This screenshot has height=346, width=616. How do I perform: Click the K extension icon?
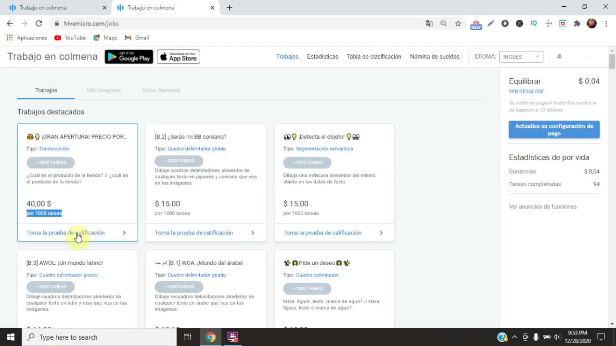(x=519, y=23)
